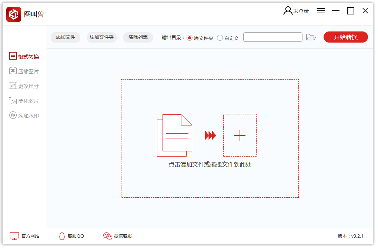
Task: Click 清除列表 to clear the list
Action: click(x=138, y=37)
